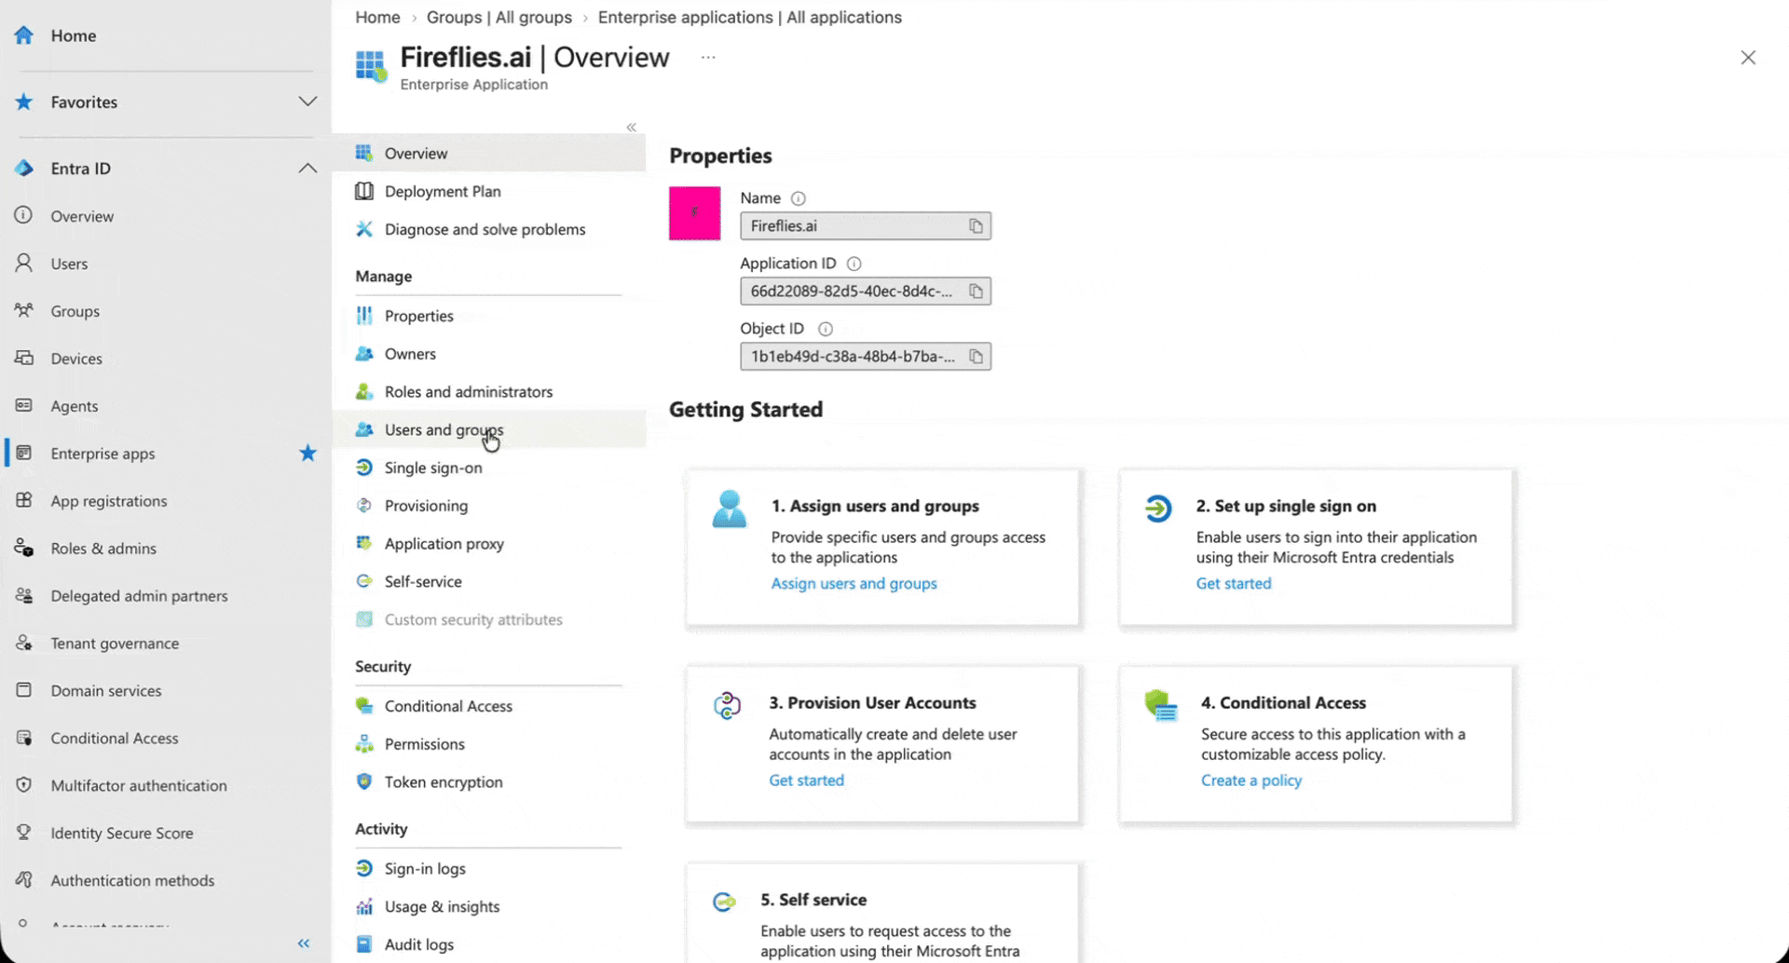Click Get started under single sign on

[x=1233, y=584]
